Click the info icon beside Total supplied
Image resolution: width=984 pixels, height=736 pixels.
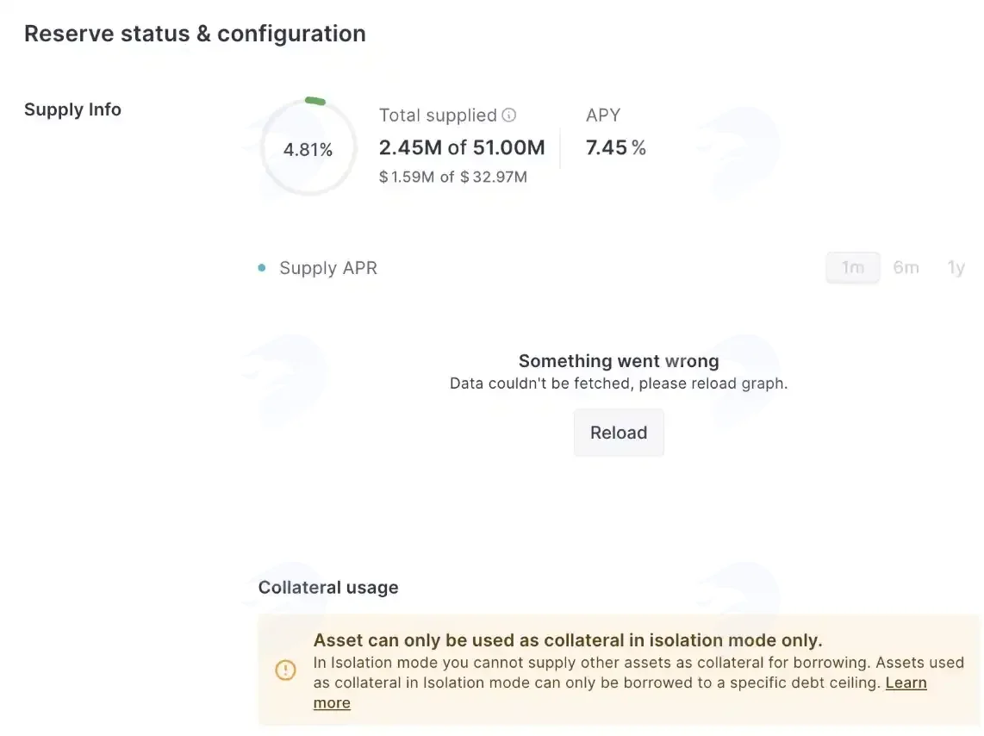(509, 115)
